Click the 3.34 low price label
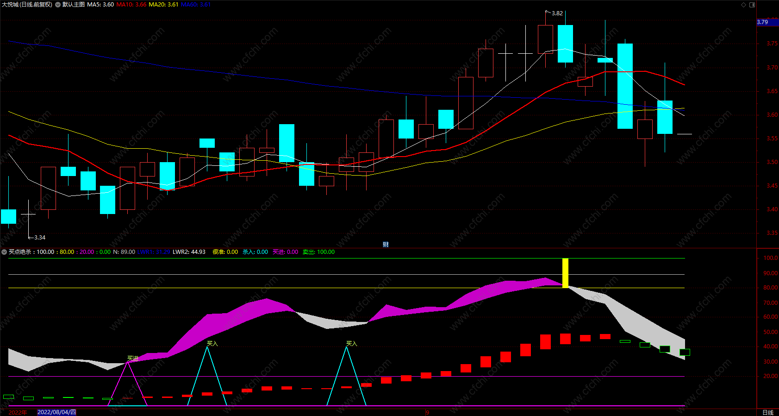The width and height of the screenshot is (779, 416). point(40,238)
